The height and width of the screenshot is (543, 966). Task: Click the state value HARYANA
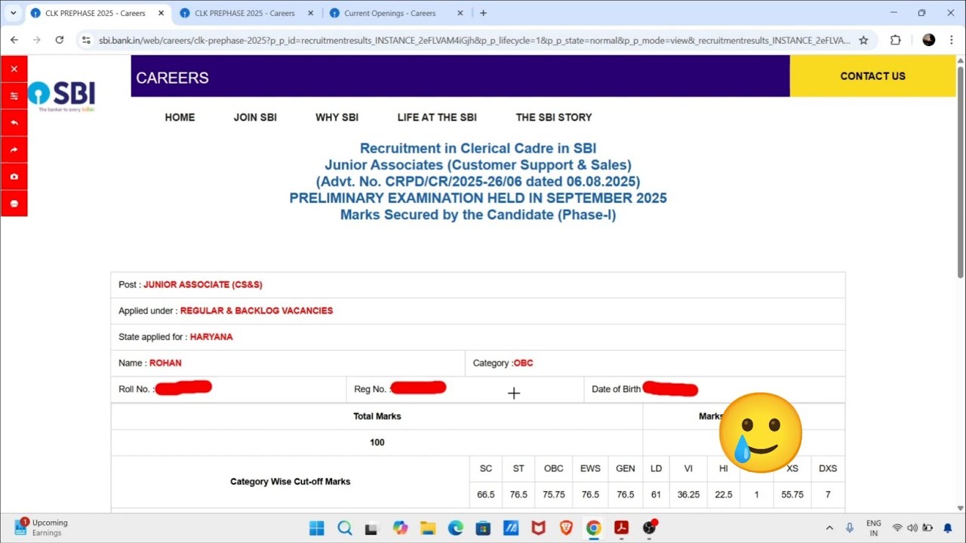click(211, 337)
